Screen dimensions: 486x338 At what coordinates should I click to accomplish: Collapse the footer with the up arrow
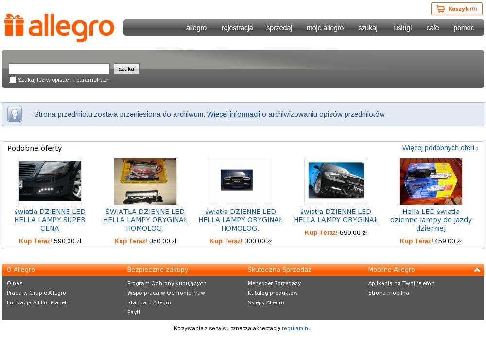pos(477,270)
